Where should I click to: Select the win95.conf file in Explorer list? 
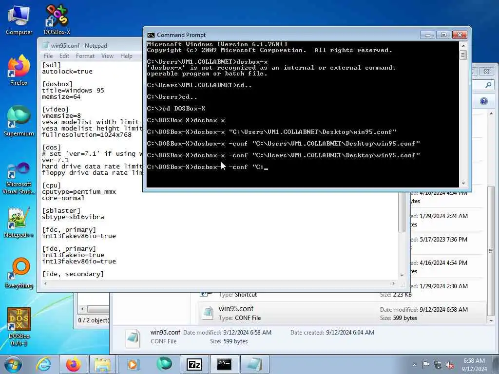pos(342,313)
